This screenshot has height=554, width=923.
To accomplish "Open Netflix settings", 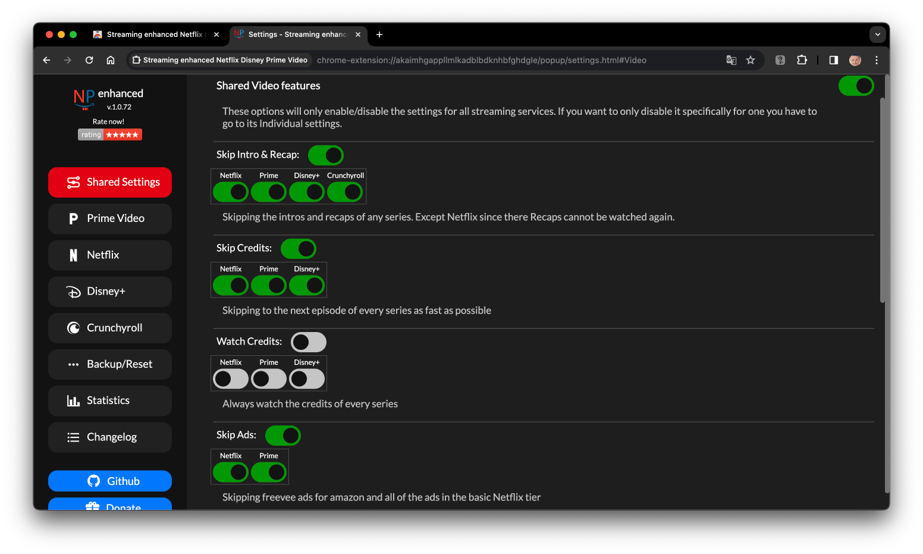I will (110, 255).
